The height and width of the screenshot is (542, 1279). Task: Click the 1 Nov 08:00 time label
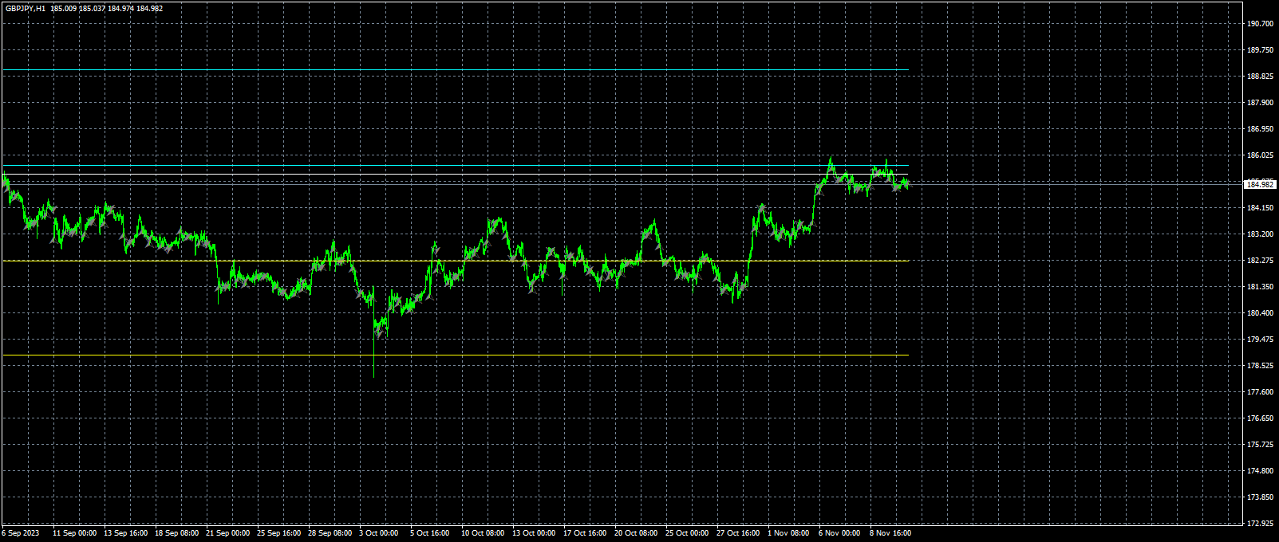point(788,533)
